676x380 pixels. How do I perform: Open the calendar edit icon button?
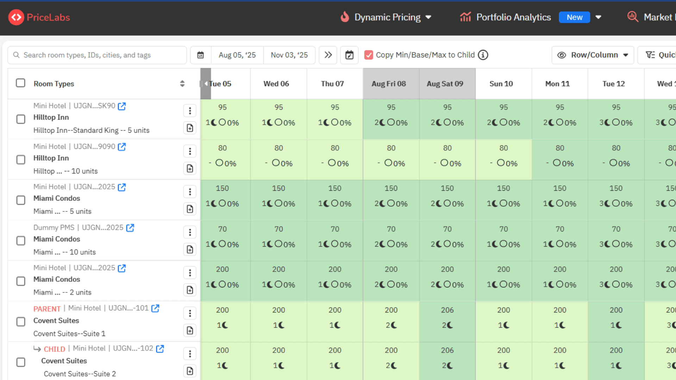click(349, 55)
